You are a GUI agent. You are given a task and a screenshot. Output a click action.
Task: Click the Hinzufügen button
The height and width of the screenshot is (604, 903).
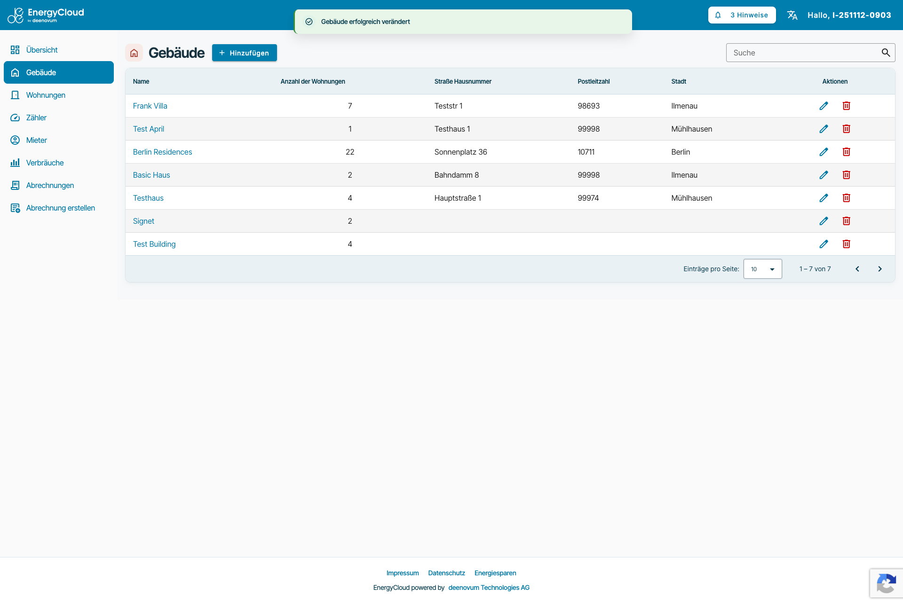pyautogui.click(x=244, y=53)
